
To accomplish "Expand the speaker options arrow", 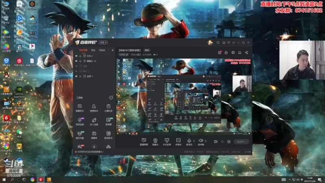I will [206, 141].
